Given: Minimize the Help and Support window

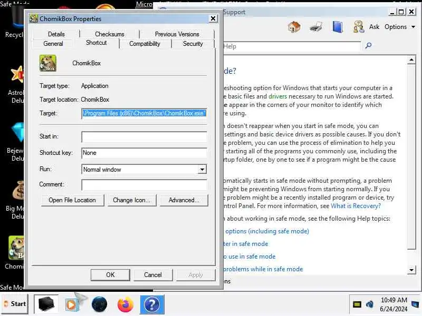Looking at the screenshot, I should point(392,12).
